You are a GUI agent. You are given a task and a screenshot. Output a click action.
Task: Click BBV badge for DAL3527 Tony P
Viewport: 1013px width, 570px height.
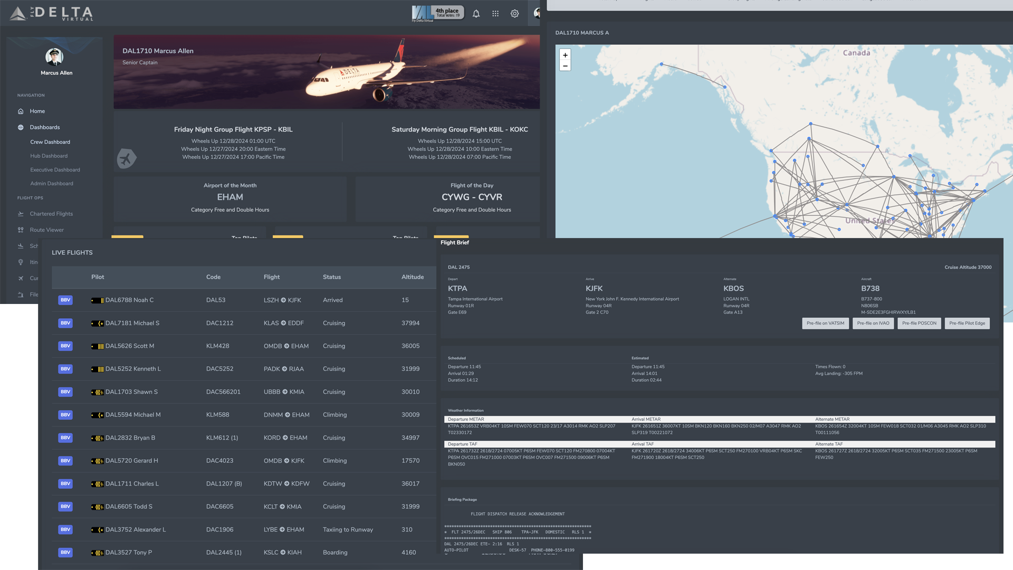click(65, 553)
